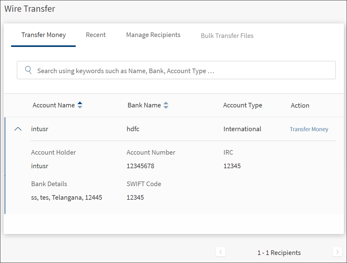Click the International account type cell
347x263 pixels.
pyautogui.click(x=242, y=129)
